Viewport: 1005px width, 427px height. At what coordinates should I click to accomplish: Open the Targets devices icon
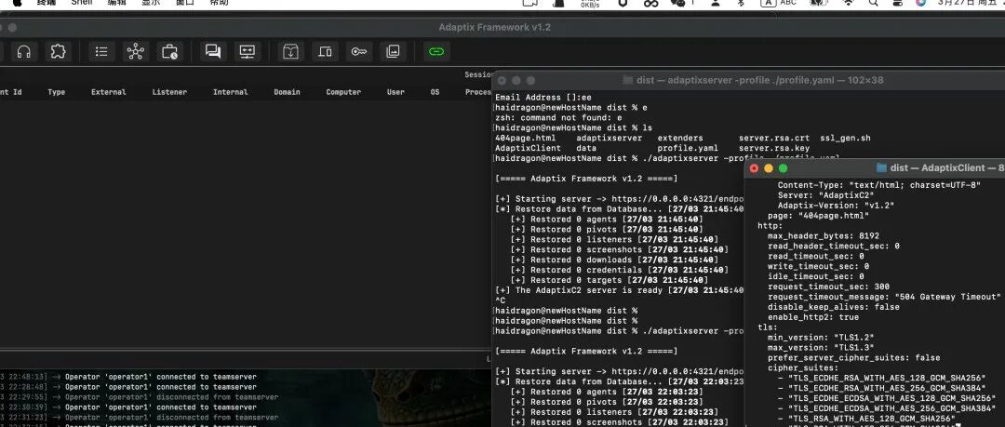[325, 52]
